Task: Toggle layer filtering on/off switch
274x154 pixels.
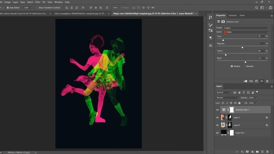Action: (x=257, y=92)
